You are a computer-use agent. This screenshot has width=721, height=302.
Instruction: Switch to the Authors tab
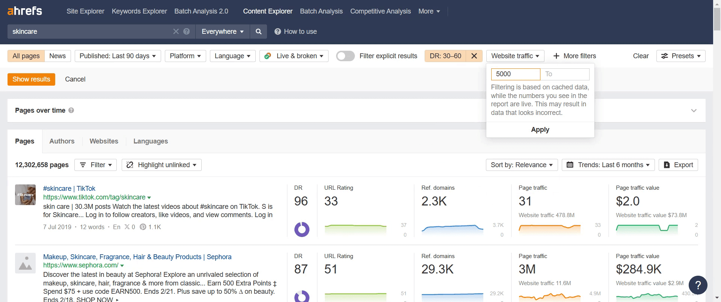point(62,141)
